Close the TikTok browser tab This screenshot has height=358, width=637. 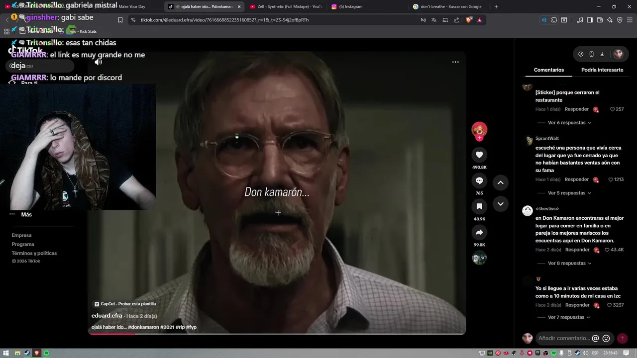tap(239, 6)
